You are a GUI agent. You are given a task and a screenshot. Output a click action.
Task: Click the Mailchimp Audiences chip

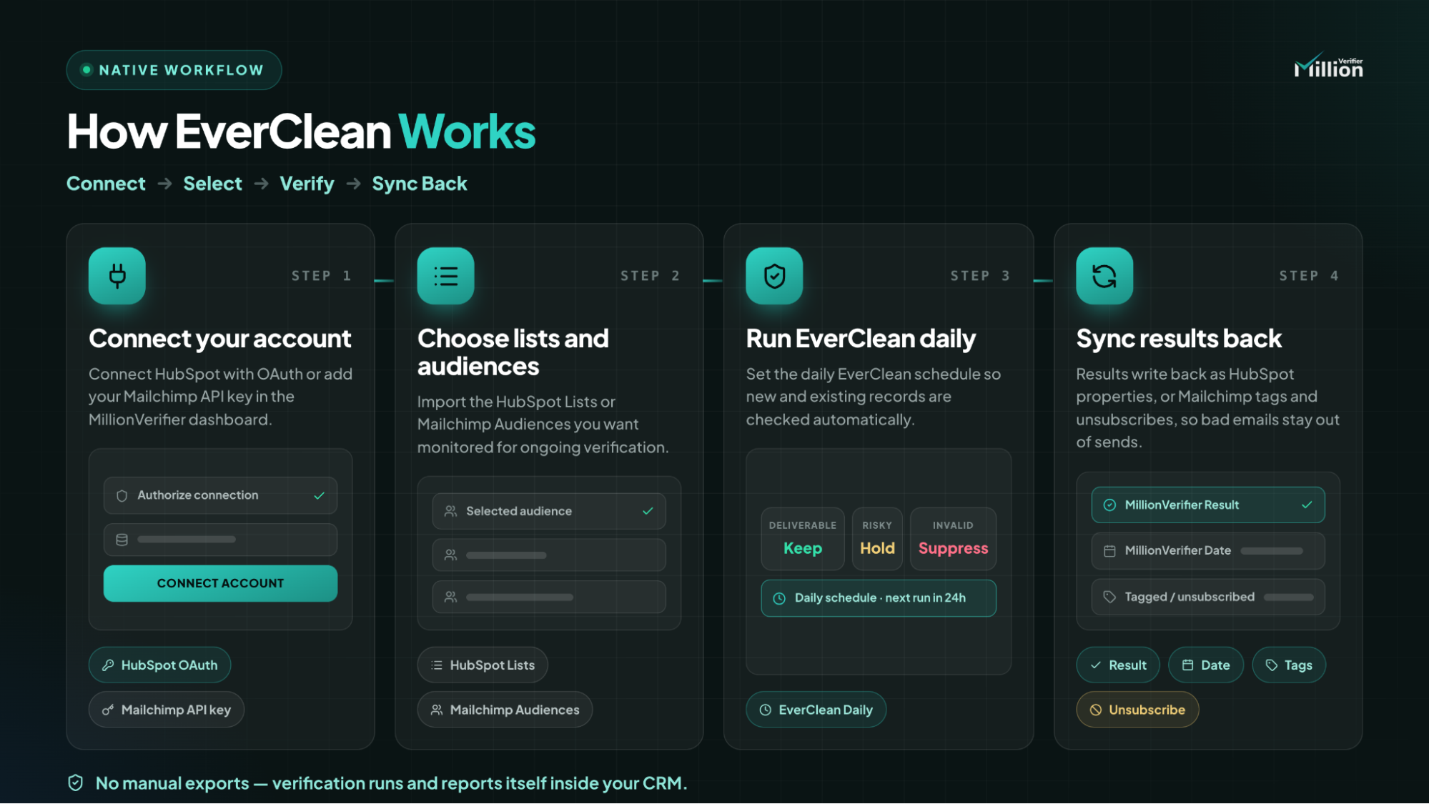tap(505, 710)
